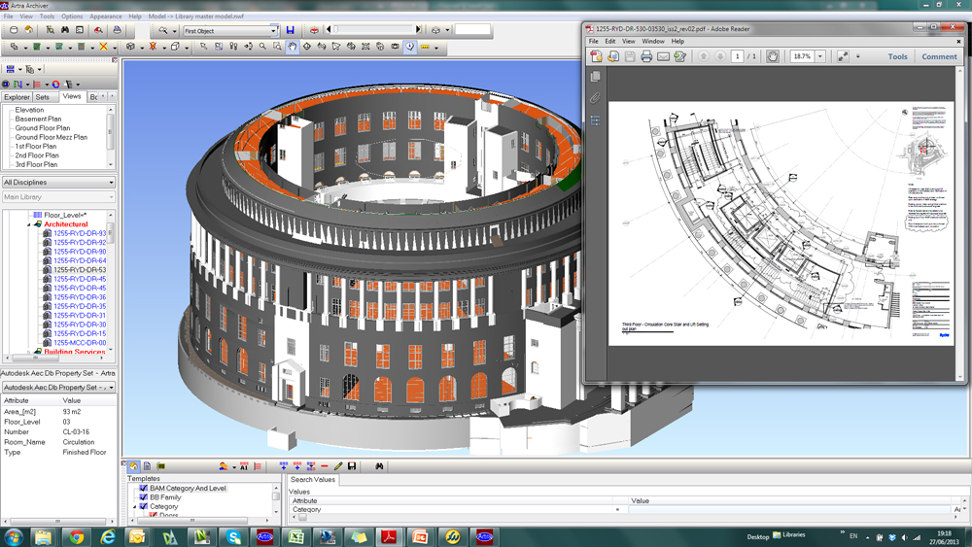Click the printer icon in Artra toolbar
Viewport: 972px width, 547px height.
pos(118,30)
